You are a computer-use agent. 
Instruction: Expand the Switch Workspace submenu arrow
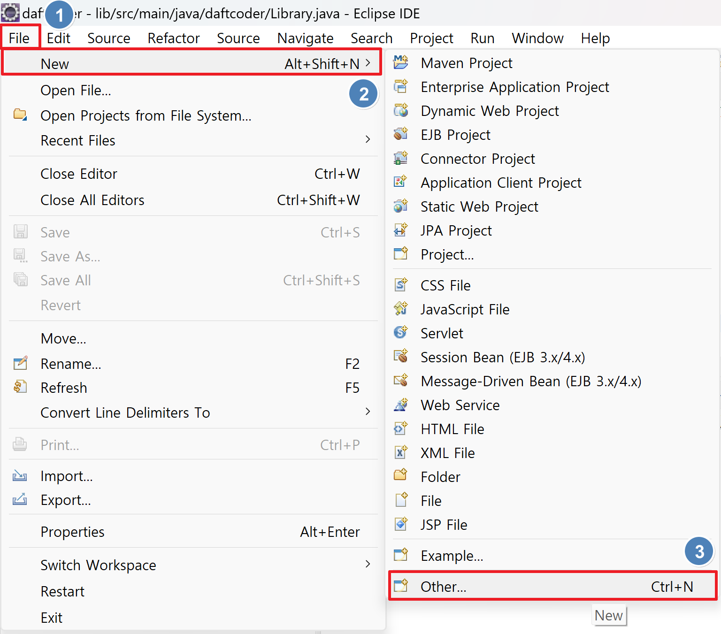[x=368, y=564]
